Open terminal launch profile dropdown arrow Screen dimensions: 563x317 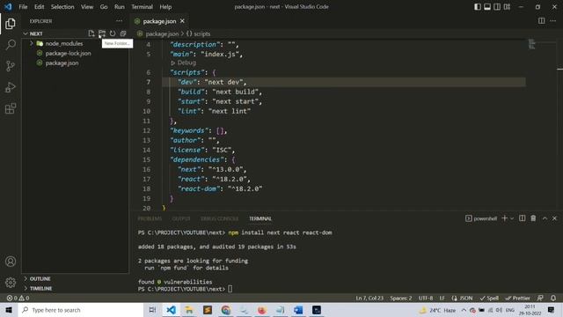[x=512, y=218]
